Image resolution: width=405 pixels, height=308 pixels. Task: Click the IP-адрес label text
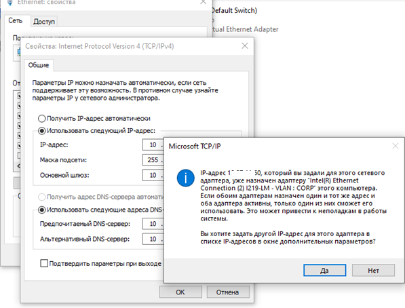[x=54, y=145]
